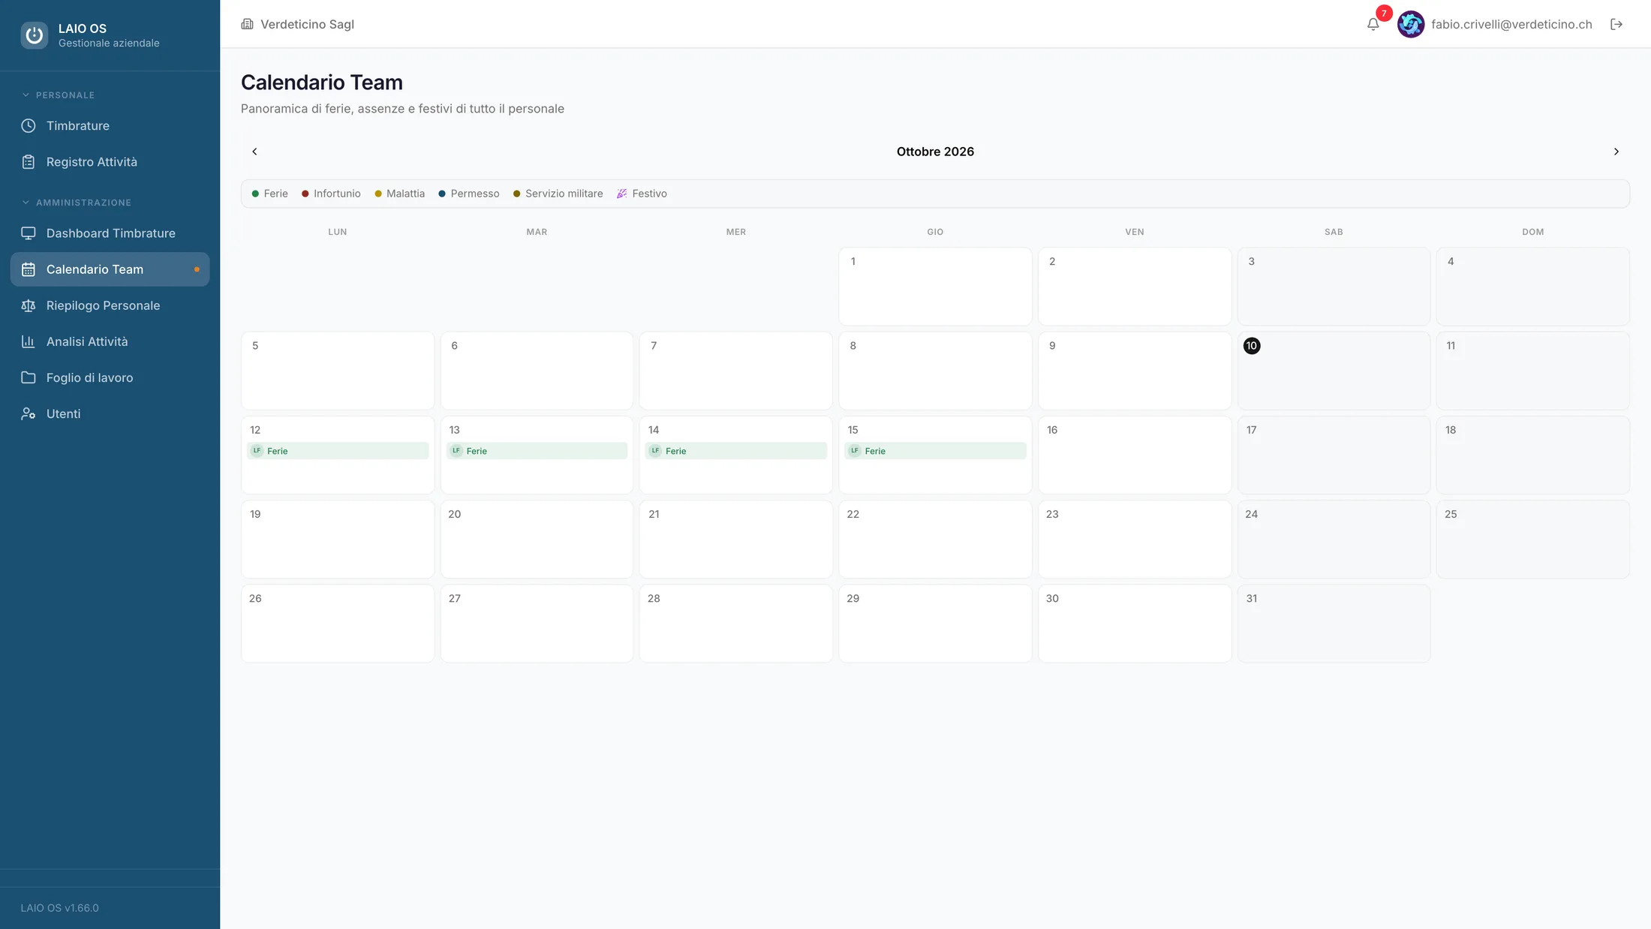Select the October 31 day cell

coord(1334,624)
